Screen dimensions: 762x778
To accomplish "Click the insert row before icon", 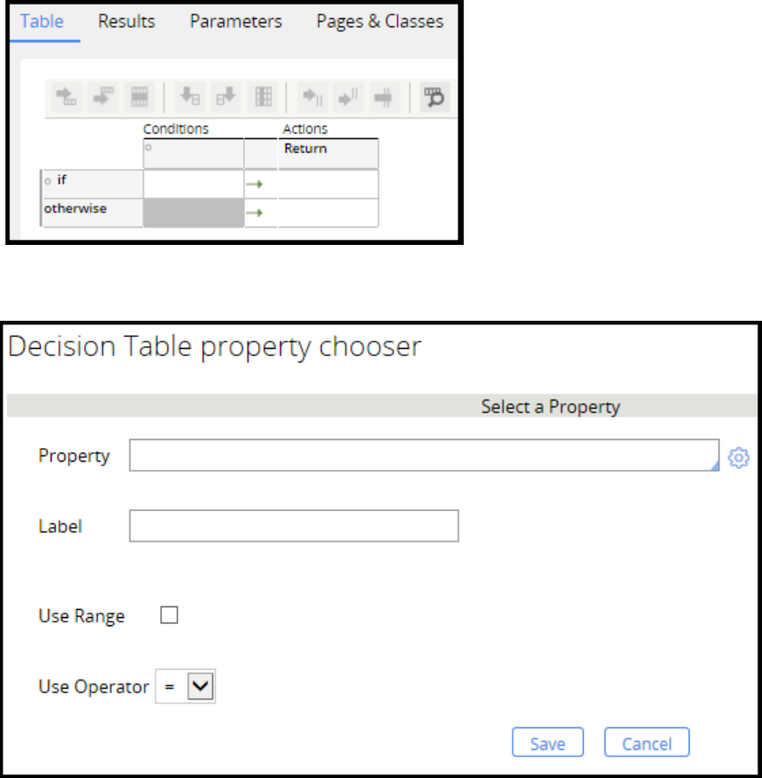I will 103,97.
